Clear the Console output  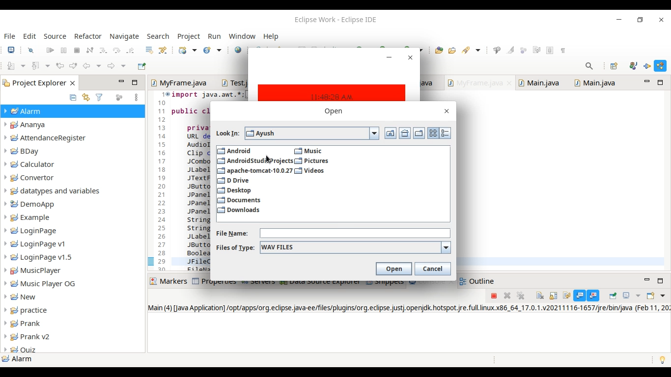click(x=540, y=296)
